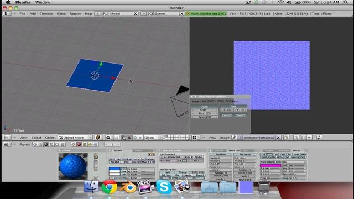Open the View menu in 3D viewport header
This screenshot has height=199, width=354.
(x=23, y=138)
